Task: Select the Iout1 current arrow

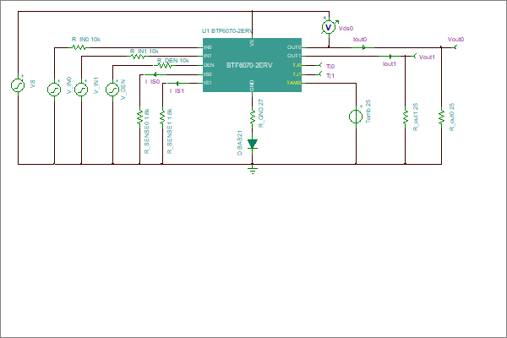Action: pyautogui.click(x=390, y=57)
